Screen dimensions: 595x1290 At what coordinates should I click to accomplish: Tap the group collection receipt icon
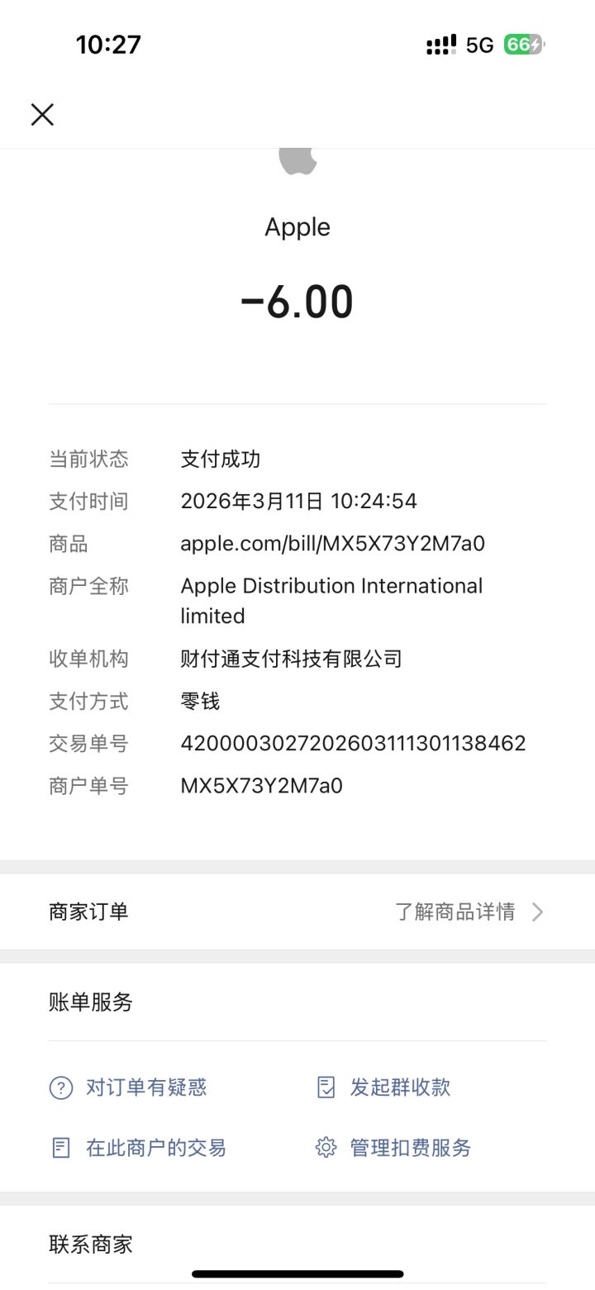[326, 1088]
